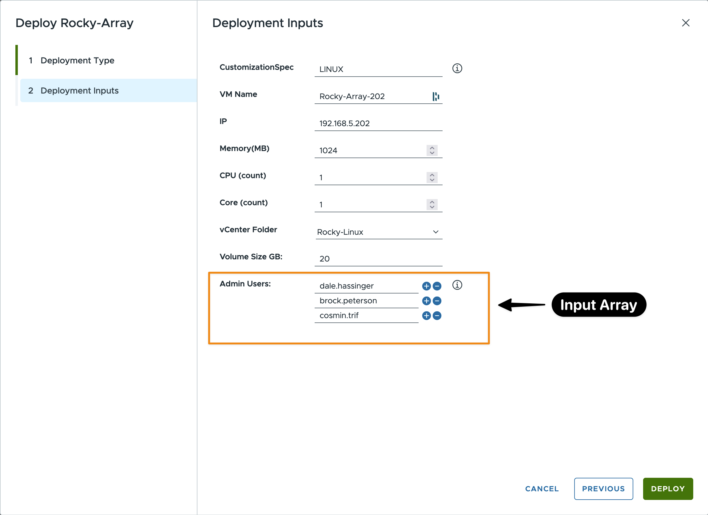Select the Deployment Inputs step

tap(80, 90)
